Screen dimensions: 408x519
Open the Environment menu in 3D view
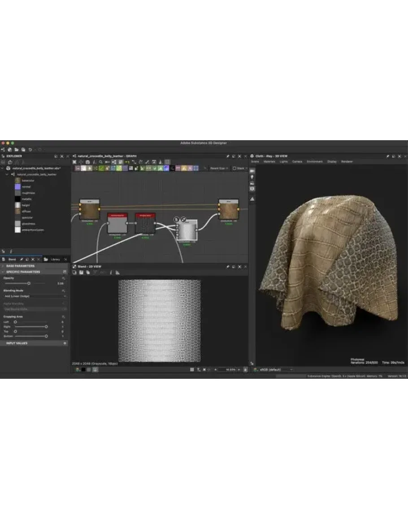tap(314, 161)
